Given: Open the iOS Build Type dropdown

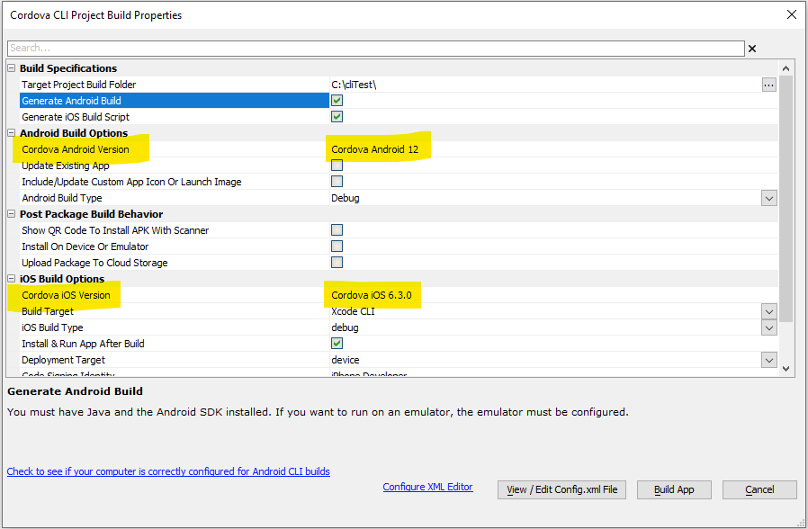Looking at the screenshot, I should coord(768,327).
